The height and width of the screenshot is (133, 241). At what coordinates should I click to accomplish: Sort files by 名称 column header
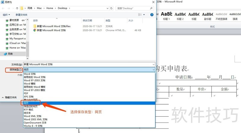tap(35, 21)
